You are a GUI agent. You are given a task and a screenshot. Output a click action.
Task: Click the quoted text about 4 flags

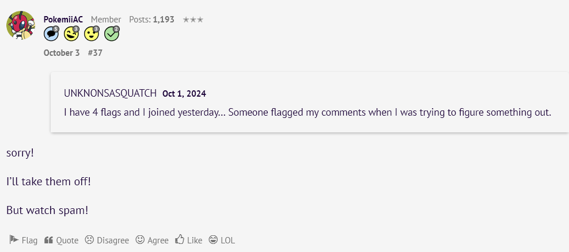click(x=308, y=112)
